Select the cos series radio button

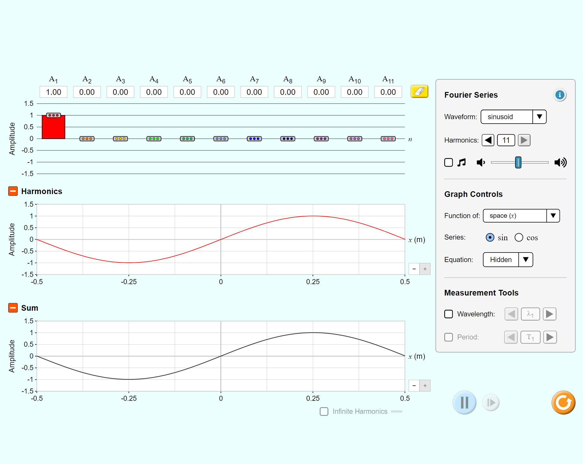(x=519, y=237)
